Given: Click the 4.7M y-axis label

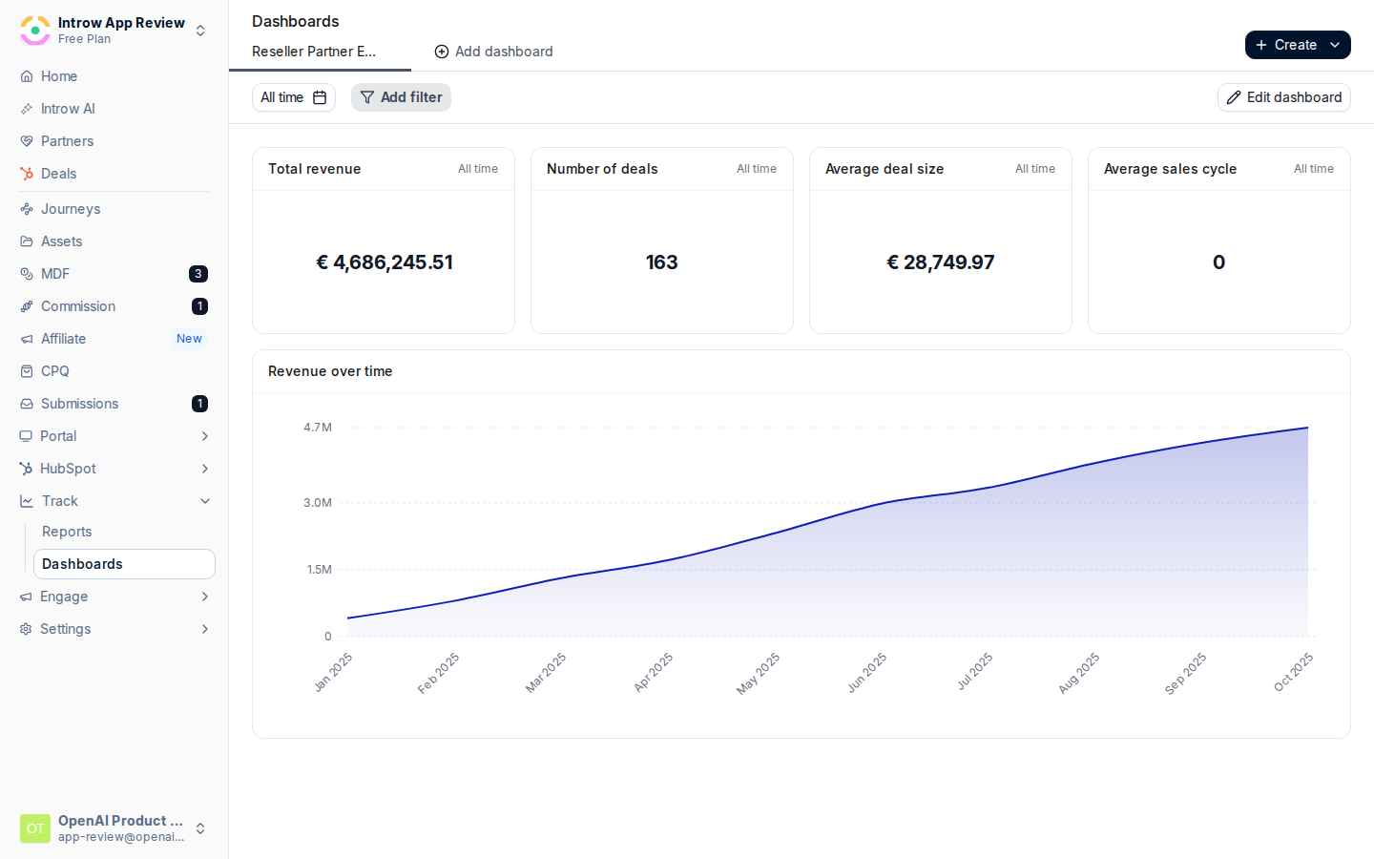Looking at the screenshot, I should tap(318, 428).
